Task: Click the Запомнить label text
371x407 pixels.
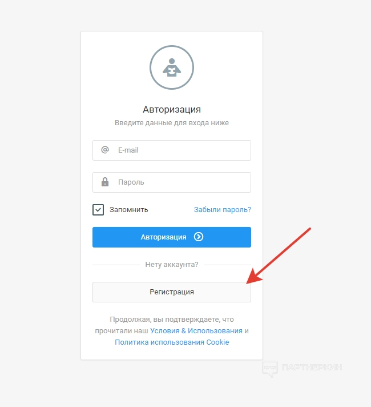Action: [128, 210]
